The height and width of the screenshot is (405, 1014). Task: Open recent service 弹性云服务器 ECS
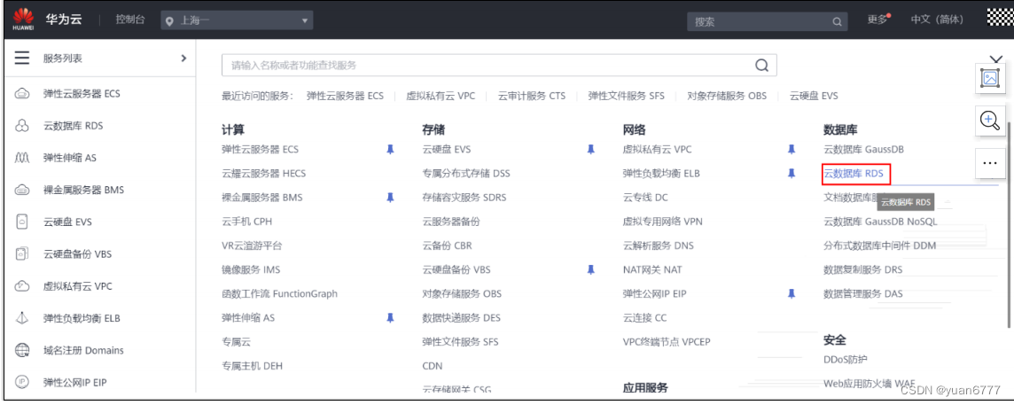346,96
